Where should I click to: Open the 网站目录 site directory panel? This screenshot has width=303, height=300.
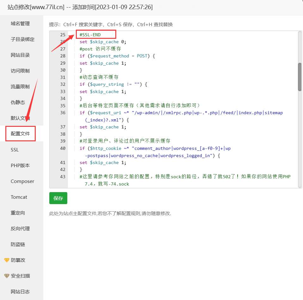coord(20,55)
